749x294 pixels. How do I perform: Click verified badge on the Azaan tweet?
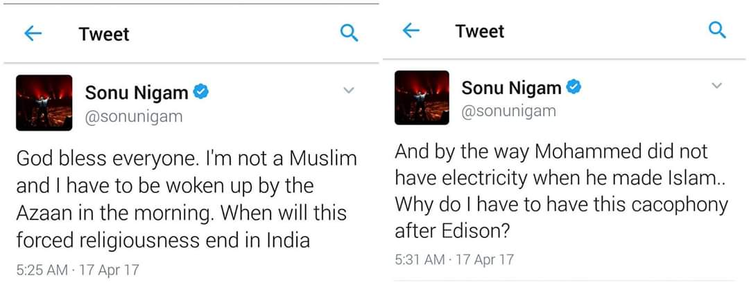(x=201, y=92)
